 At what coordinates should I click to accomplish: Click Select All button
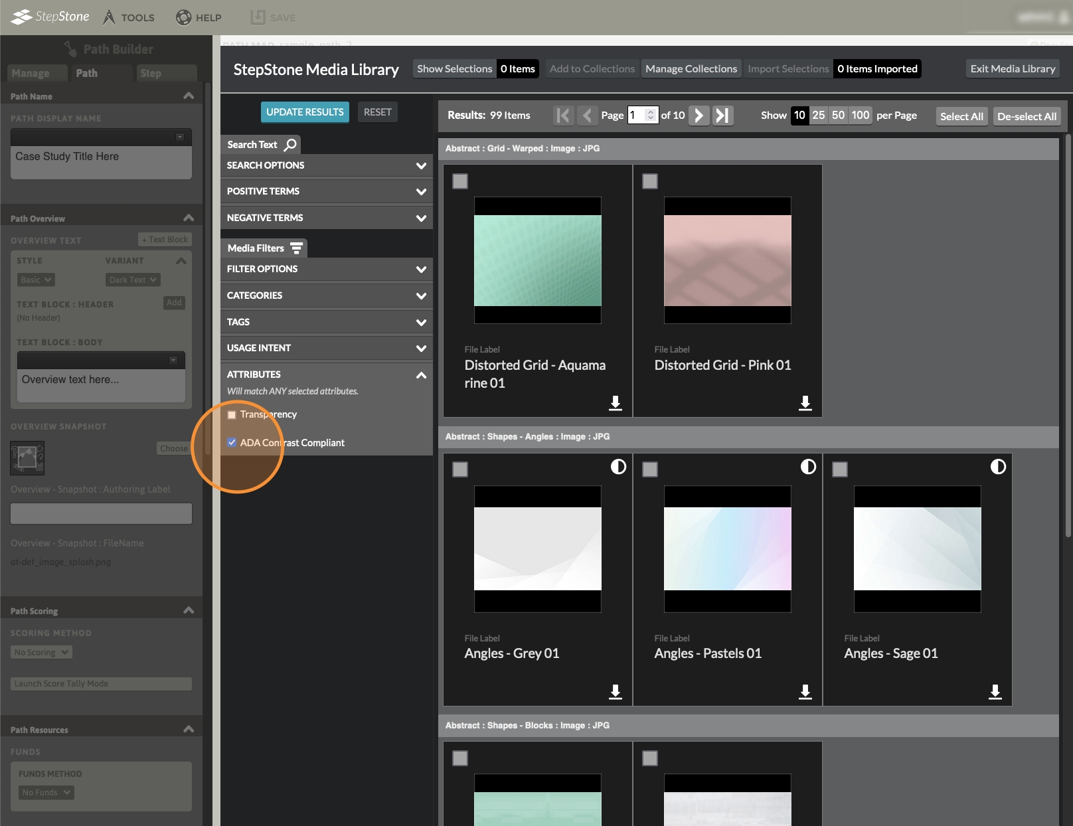[x=961, y=116]
